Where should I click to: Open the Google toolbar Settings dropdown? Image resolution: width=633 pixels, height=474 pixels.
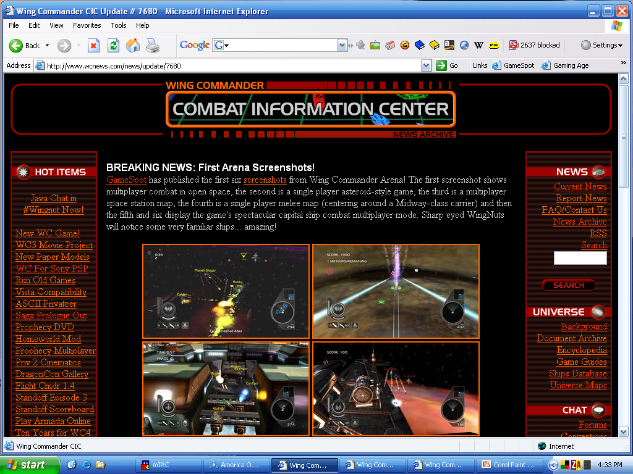click(x=602, y=45)
